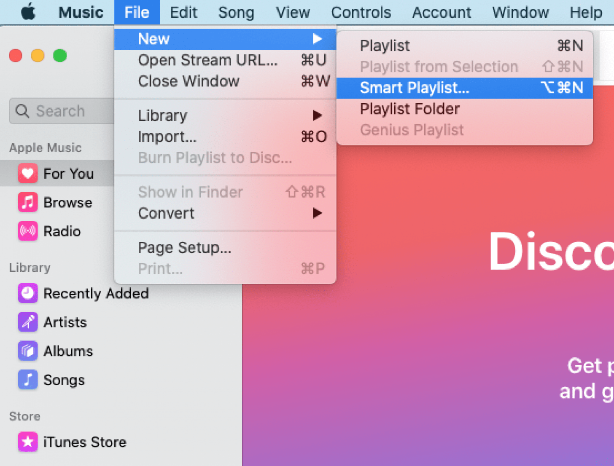Image resolution: width=614 pixels, height=466 pixels.
Task: Select Radio in the sidebar
Action: 62,231
